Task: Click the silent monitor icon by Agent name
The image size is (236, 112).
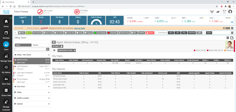Action: coord(54,42)
